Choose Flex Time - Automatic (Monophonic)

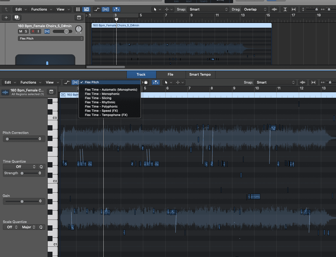[110, 90]
